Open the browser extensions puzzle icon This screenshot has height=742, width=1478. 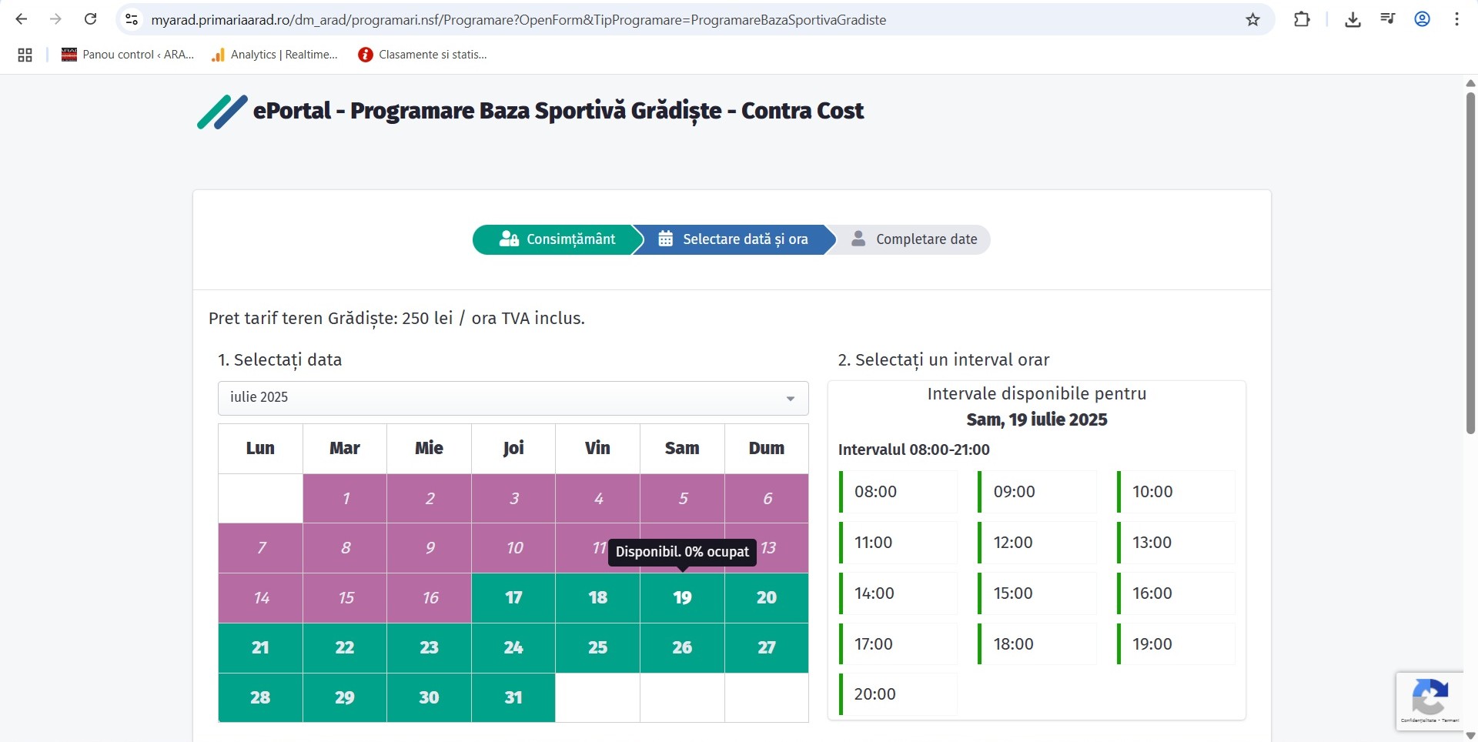tap(1302, 19)
